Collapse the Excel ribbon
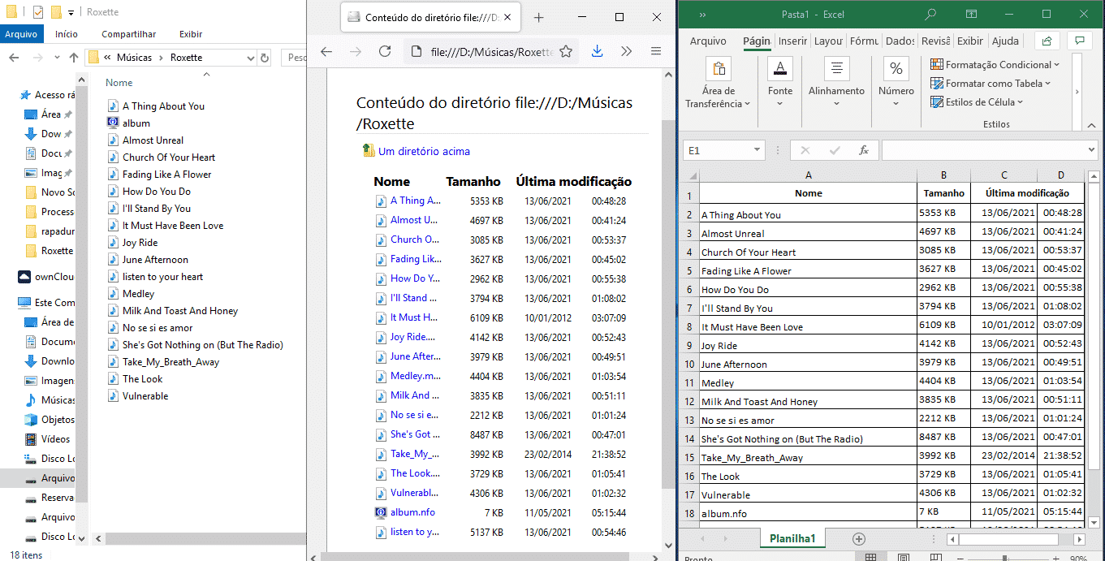1105x561 pixels. coord(1093,125)
